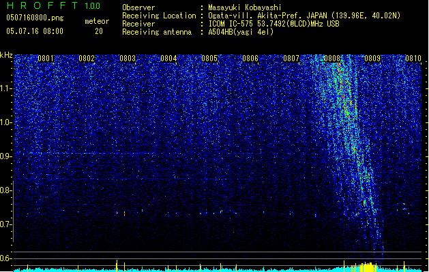429x272 pixels.
Task: Click the Receiver label
Action: pos(138,24)
